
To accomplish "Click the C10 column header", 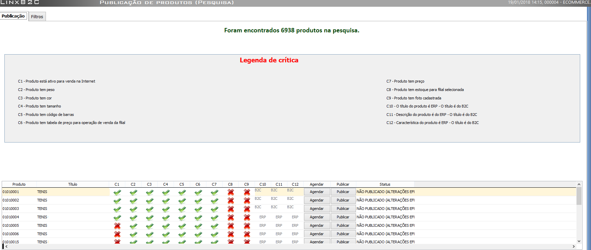I will click(263, 184).
